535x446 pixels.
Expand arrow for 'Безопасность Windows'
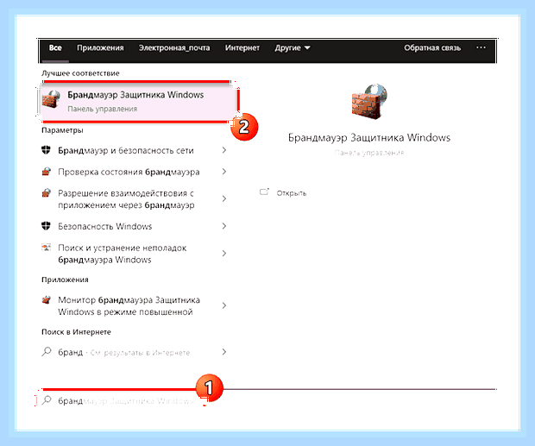pos(224,226)
